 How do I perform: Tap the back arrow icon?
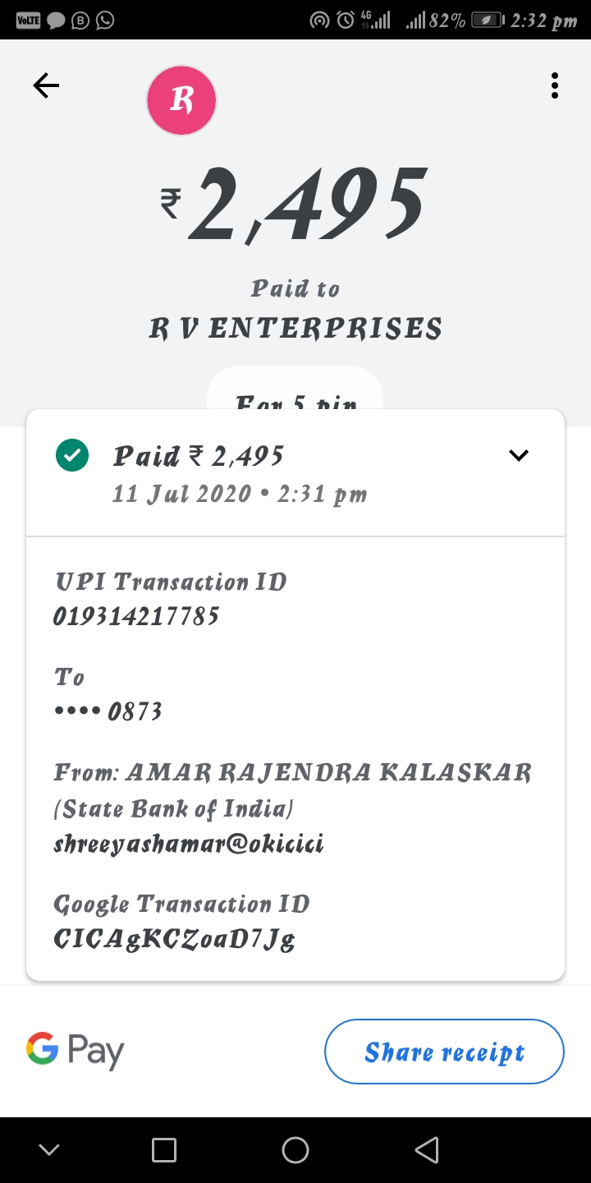tap(46, 85)
